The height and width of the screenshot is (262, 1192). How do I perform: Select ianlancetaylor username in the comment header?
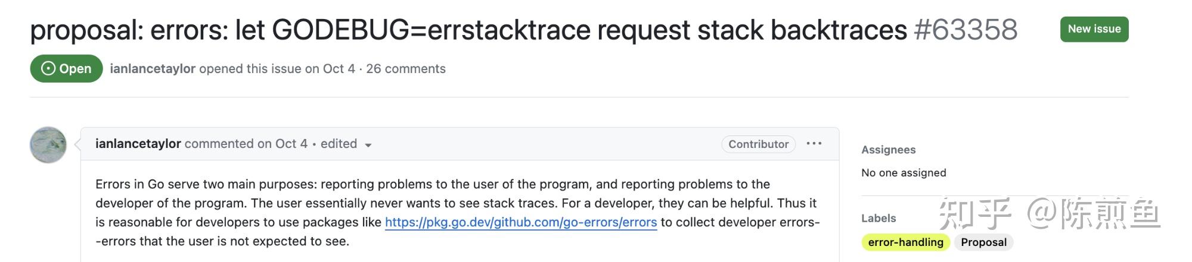tap(138, 144)
